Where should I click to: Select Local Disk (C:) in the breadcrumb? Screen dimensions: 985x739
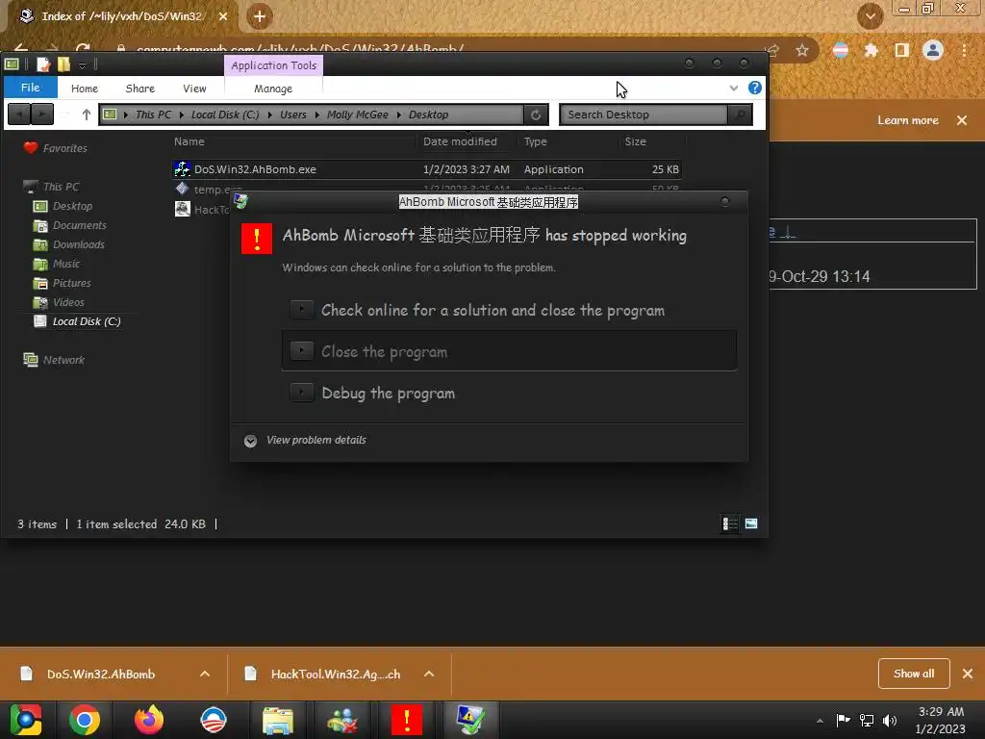(225, 115)
